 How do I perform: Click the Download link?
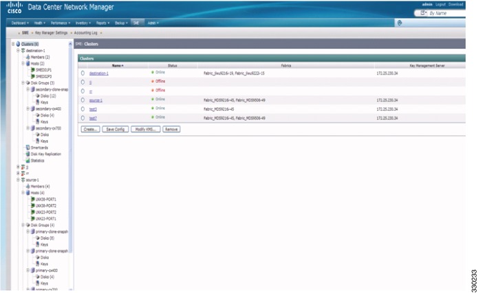coord(456,4)
